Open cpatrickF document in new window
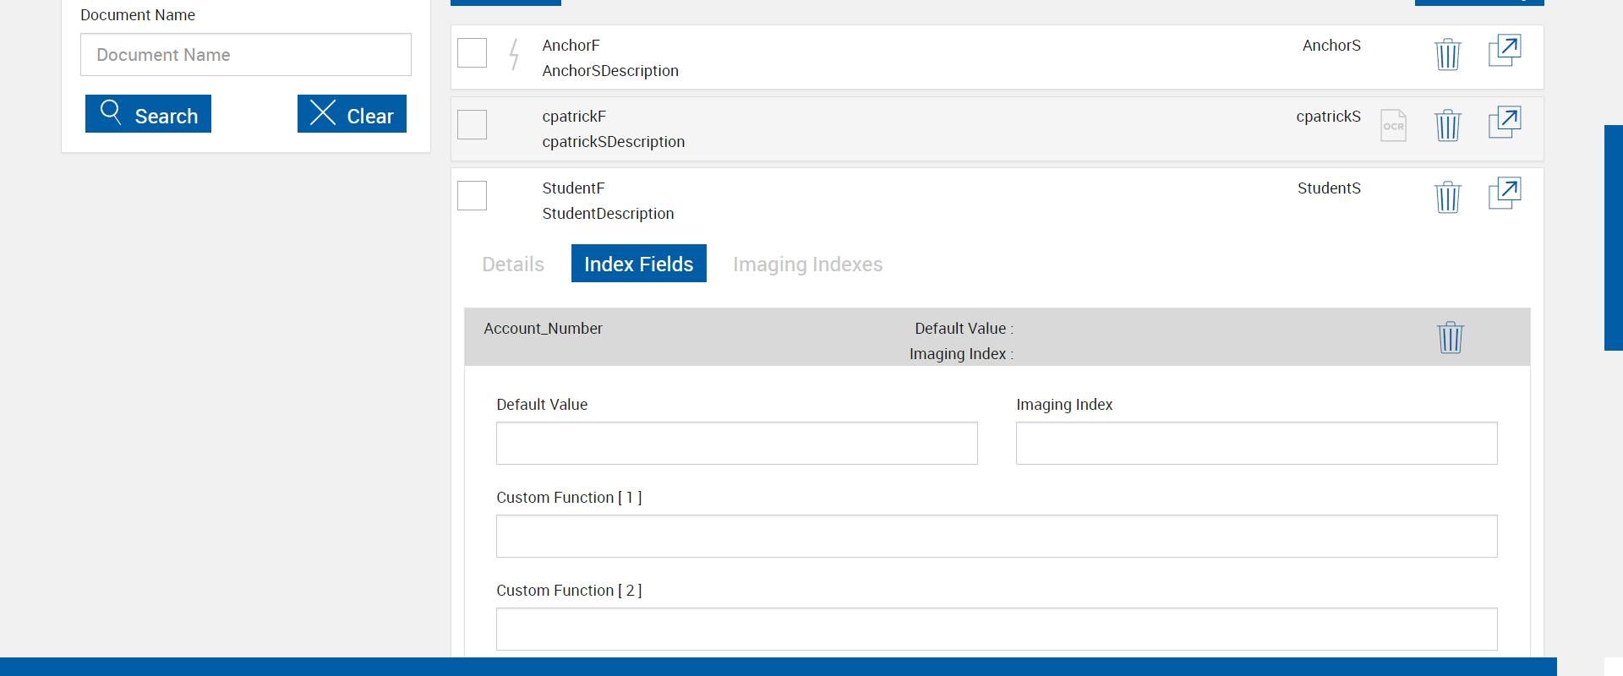 [1505, 122]
